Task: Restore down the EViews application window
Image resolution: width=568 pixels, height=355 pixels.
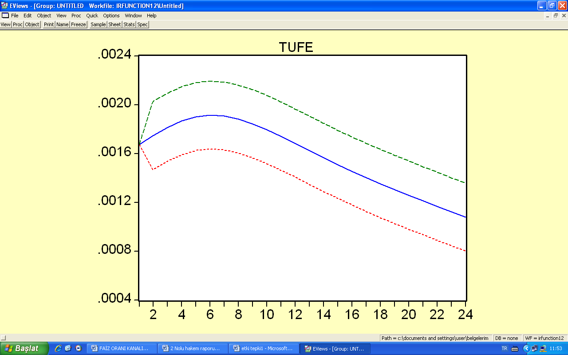Action: click(x=552, y=6)
